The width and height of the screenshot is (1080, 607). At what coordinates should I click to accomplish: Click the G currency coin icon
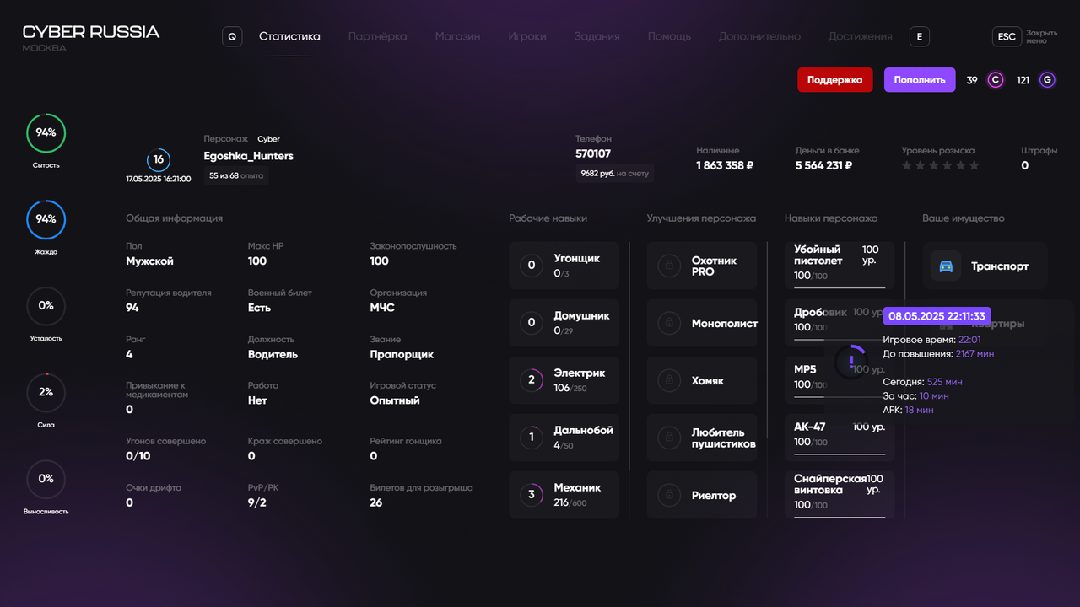pos(1047,80)
